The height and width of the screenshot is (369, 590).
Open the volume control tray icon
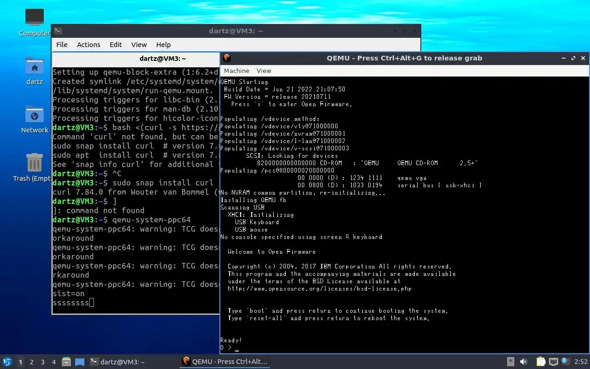tap(524, 362)
